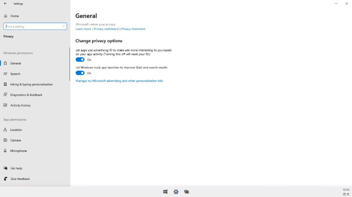Click the Microsoft values your privacy text
This screenshot has width=352, height=197.
pyautogui.click(x=95, y=24)
